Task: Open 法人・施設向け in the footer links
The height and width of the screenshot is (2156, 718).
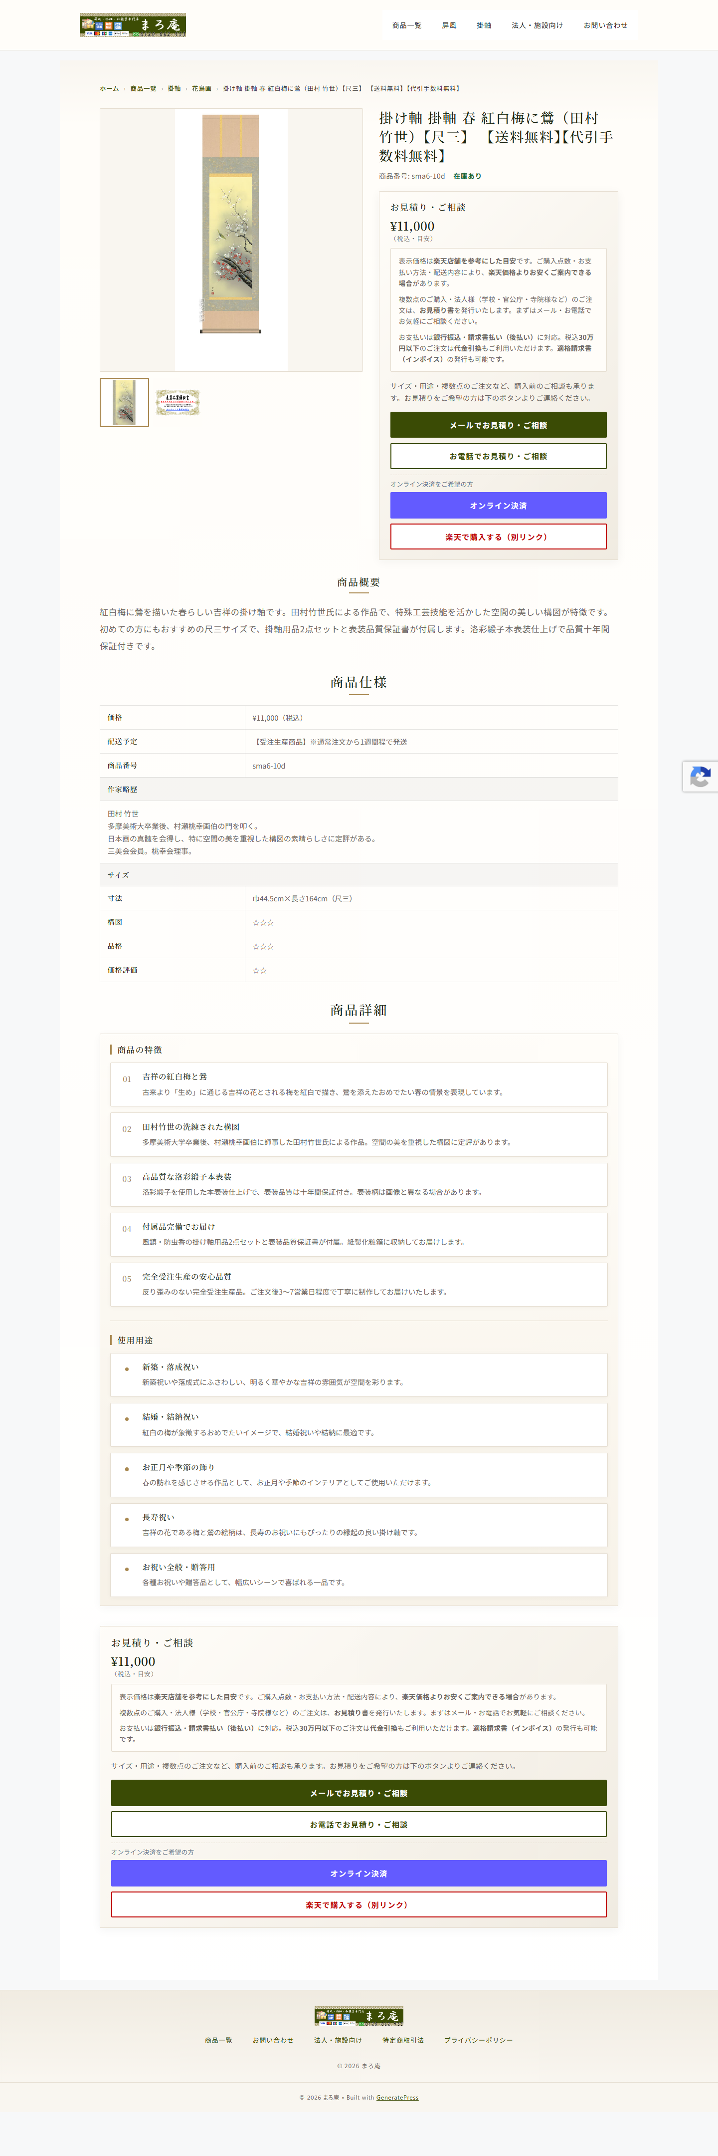Action: pos(339,2041)
